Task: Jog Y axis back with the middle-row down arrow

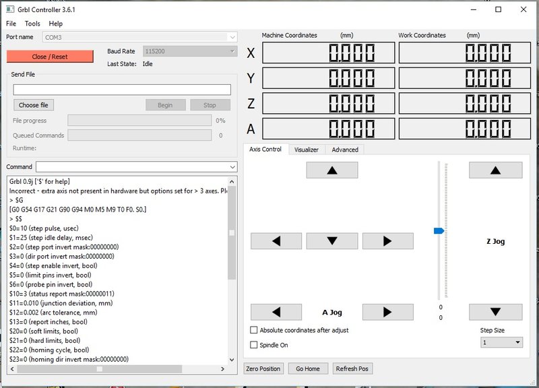Action: [x=332, y=241]
